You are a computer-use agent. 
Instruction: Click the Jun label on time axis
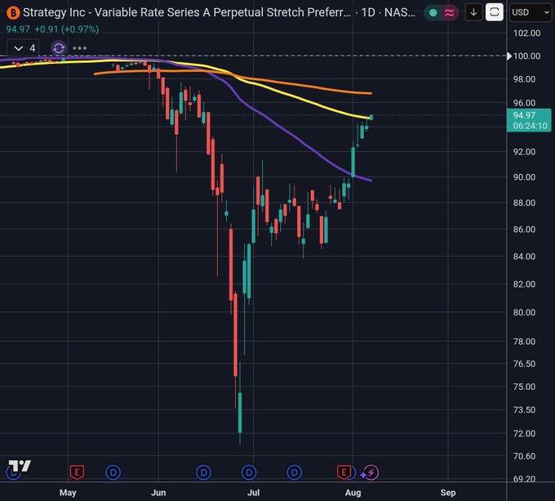coord(158,493)
